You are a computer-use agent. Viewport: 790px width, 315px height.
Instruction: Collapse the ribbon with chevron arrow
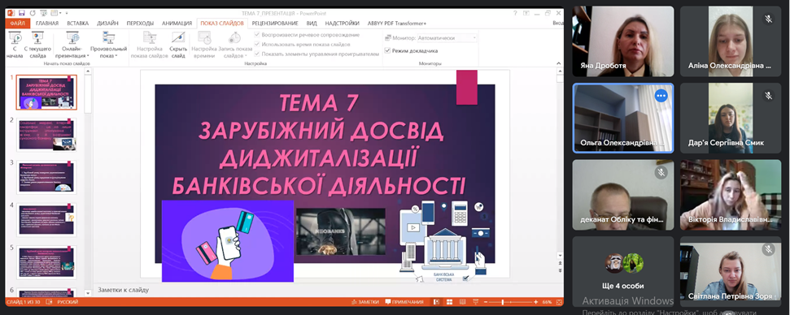558,63
